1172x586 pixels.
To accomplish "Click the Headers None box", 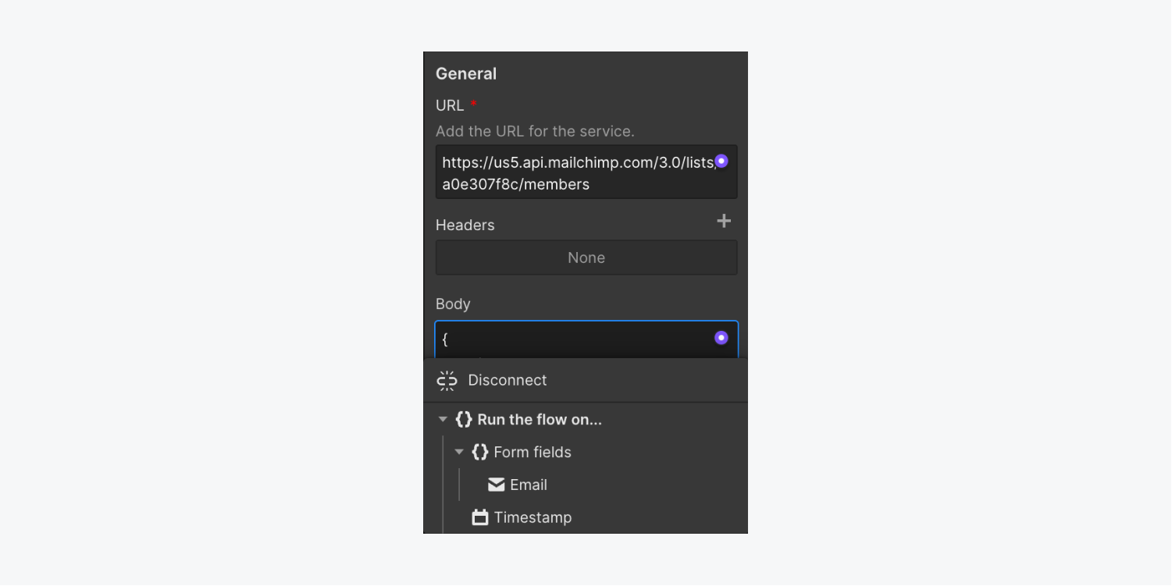I will click(x=586, y=257).
